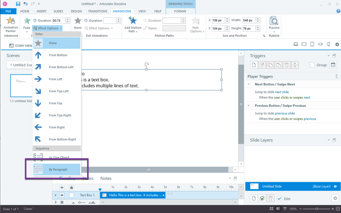This screenshot has height=213, width=341.
Task: Click the Preview icon
Action: click(x=274, y=21)
